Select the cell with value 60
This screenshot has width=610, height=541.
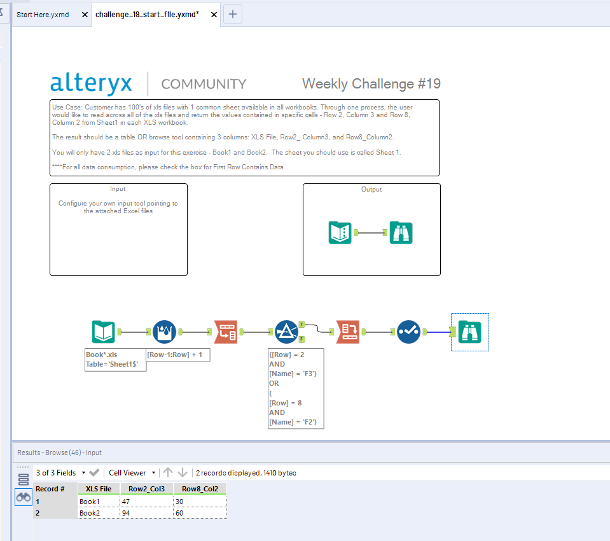click(200, 513)
